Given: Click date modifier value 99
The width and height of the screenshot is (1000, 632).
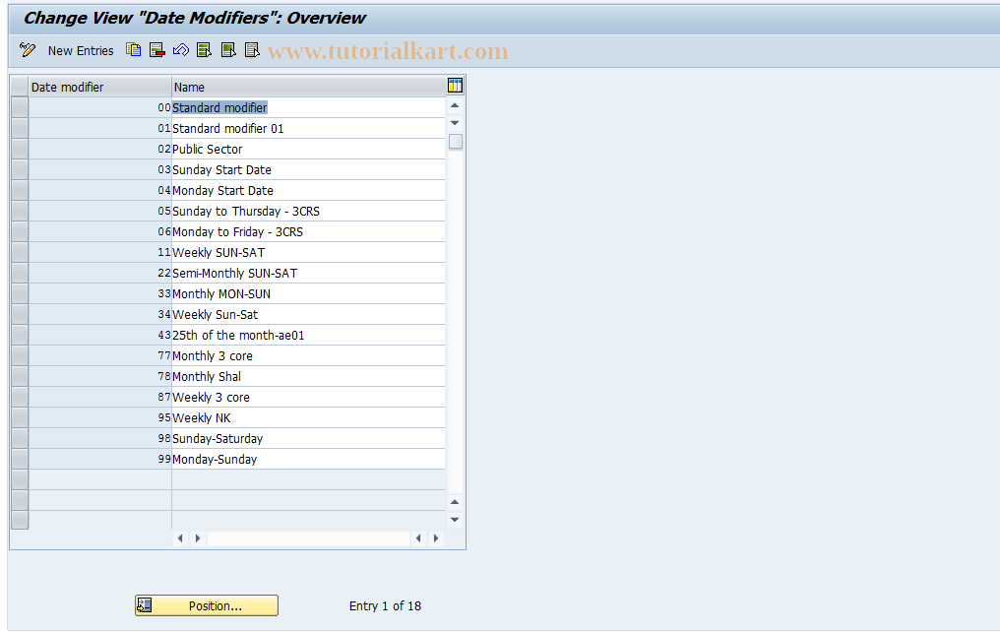Looking at the screenshot, I should pyautogui.click(x=100, y=459).
